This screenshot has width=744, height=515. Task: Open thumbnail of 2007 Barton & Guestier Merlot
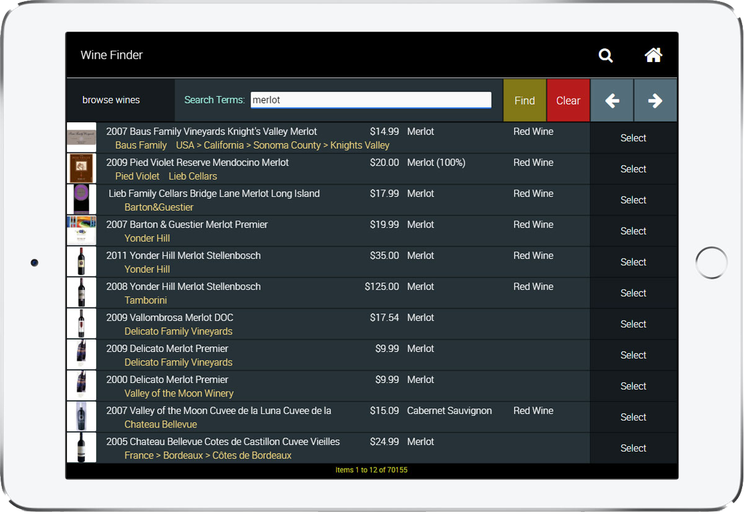click(81, 231)
